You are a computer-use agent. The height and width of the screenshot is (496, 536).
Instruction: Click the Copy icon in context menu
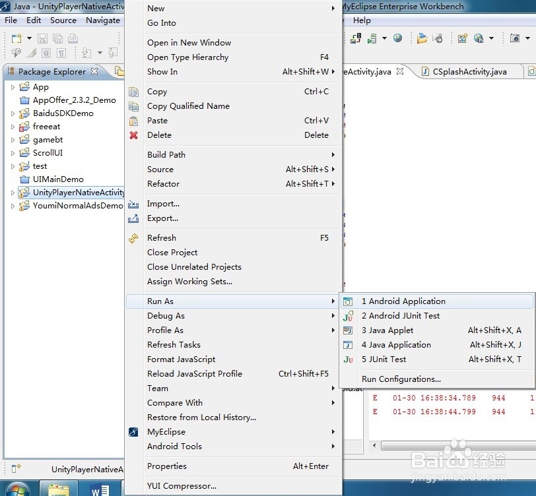[133, 92]
